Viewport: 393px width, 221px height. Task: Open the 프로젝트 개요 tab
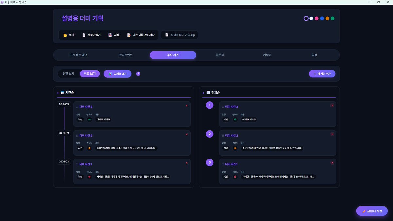pos(79,55)
